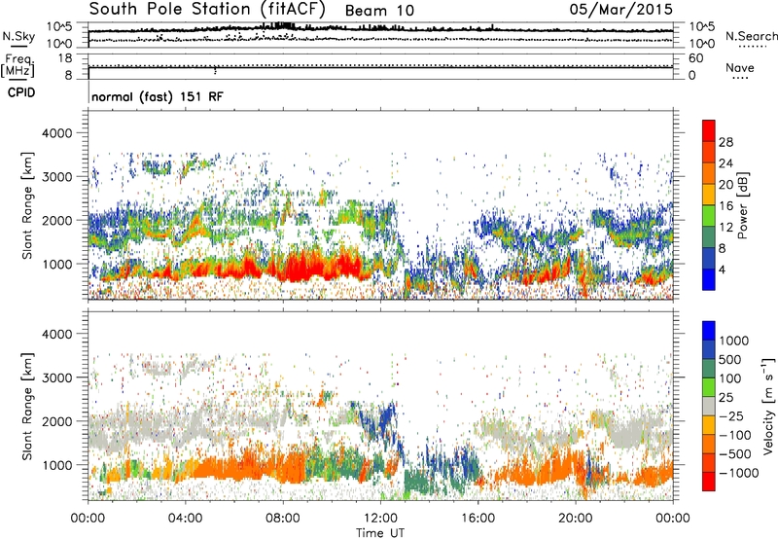Click the '18' frequency axis tick
The width and height of the screenshot is (778, 539).
65,58
